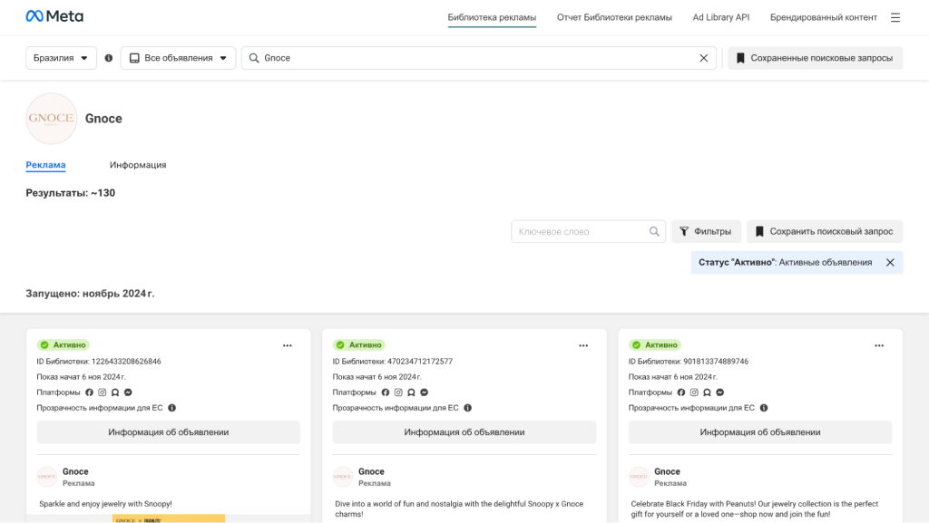Open Брендированный контент
The height and width of the screenshot is (523, 929).
pos(824,18)
